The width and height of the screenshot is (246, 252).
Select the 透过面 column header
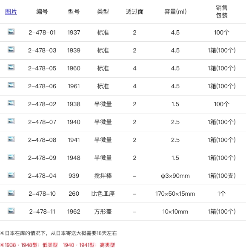tap(134, 12)
